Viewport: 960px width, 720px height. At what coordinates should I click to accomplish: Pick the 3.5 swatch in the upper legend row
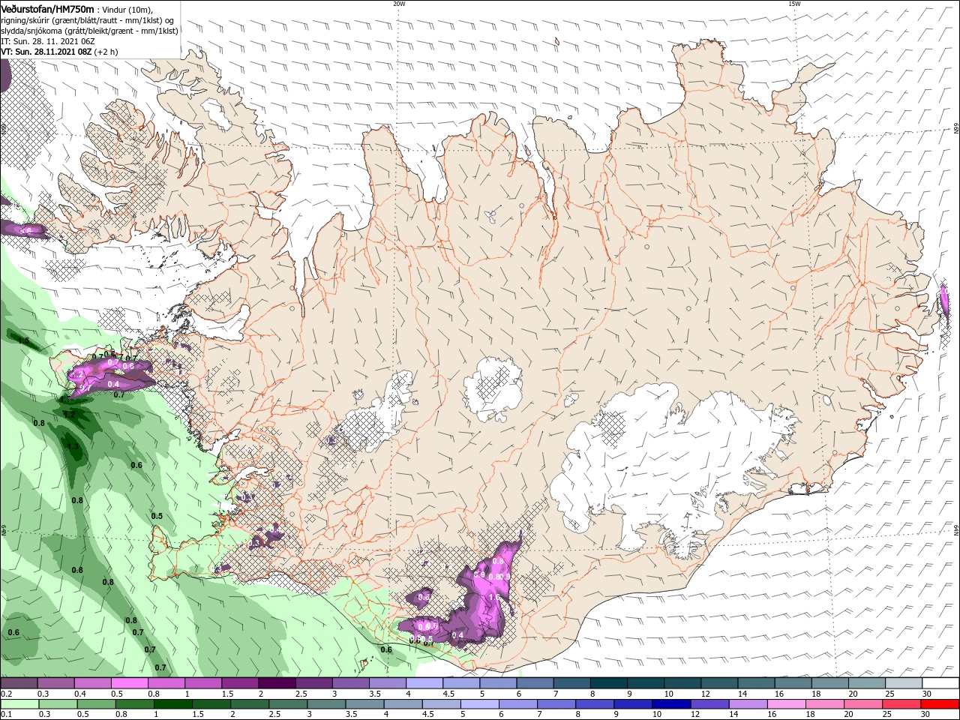pos(388,683)
